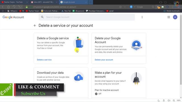
Task: Open the Rayhan Tanjim bookmark
Action: (x=33, y=11)
